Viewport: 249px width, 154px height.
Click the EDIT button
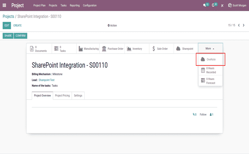coord(7,26)
